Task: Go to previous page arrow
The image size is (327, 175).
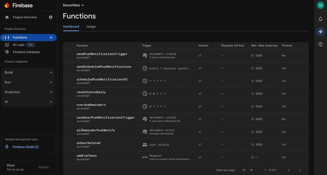Action: point(289,170)
